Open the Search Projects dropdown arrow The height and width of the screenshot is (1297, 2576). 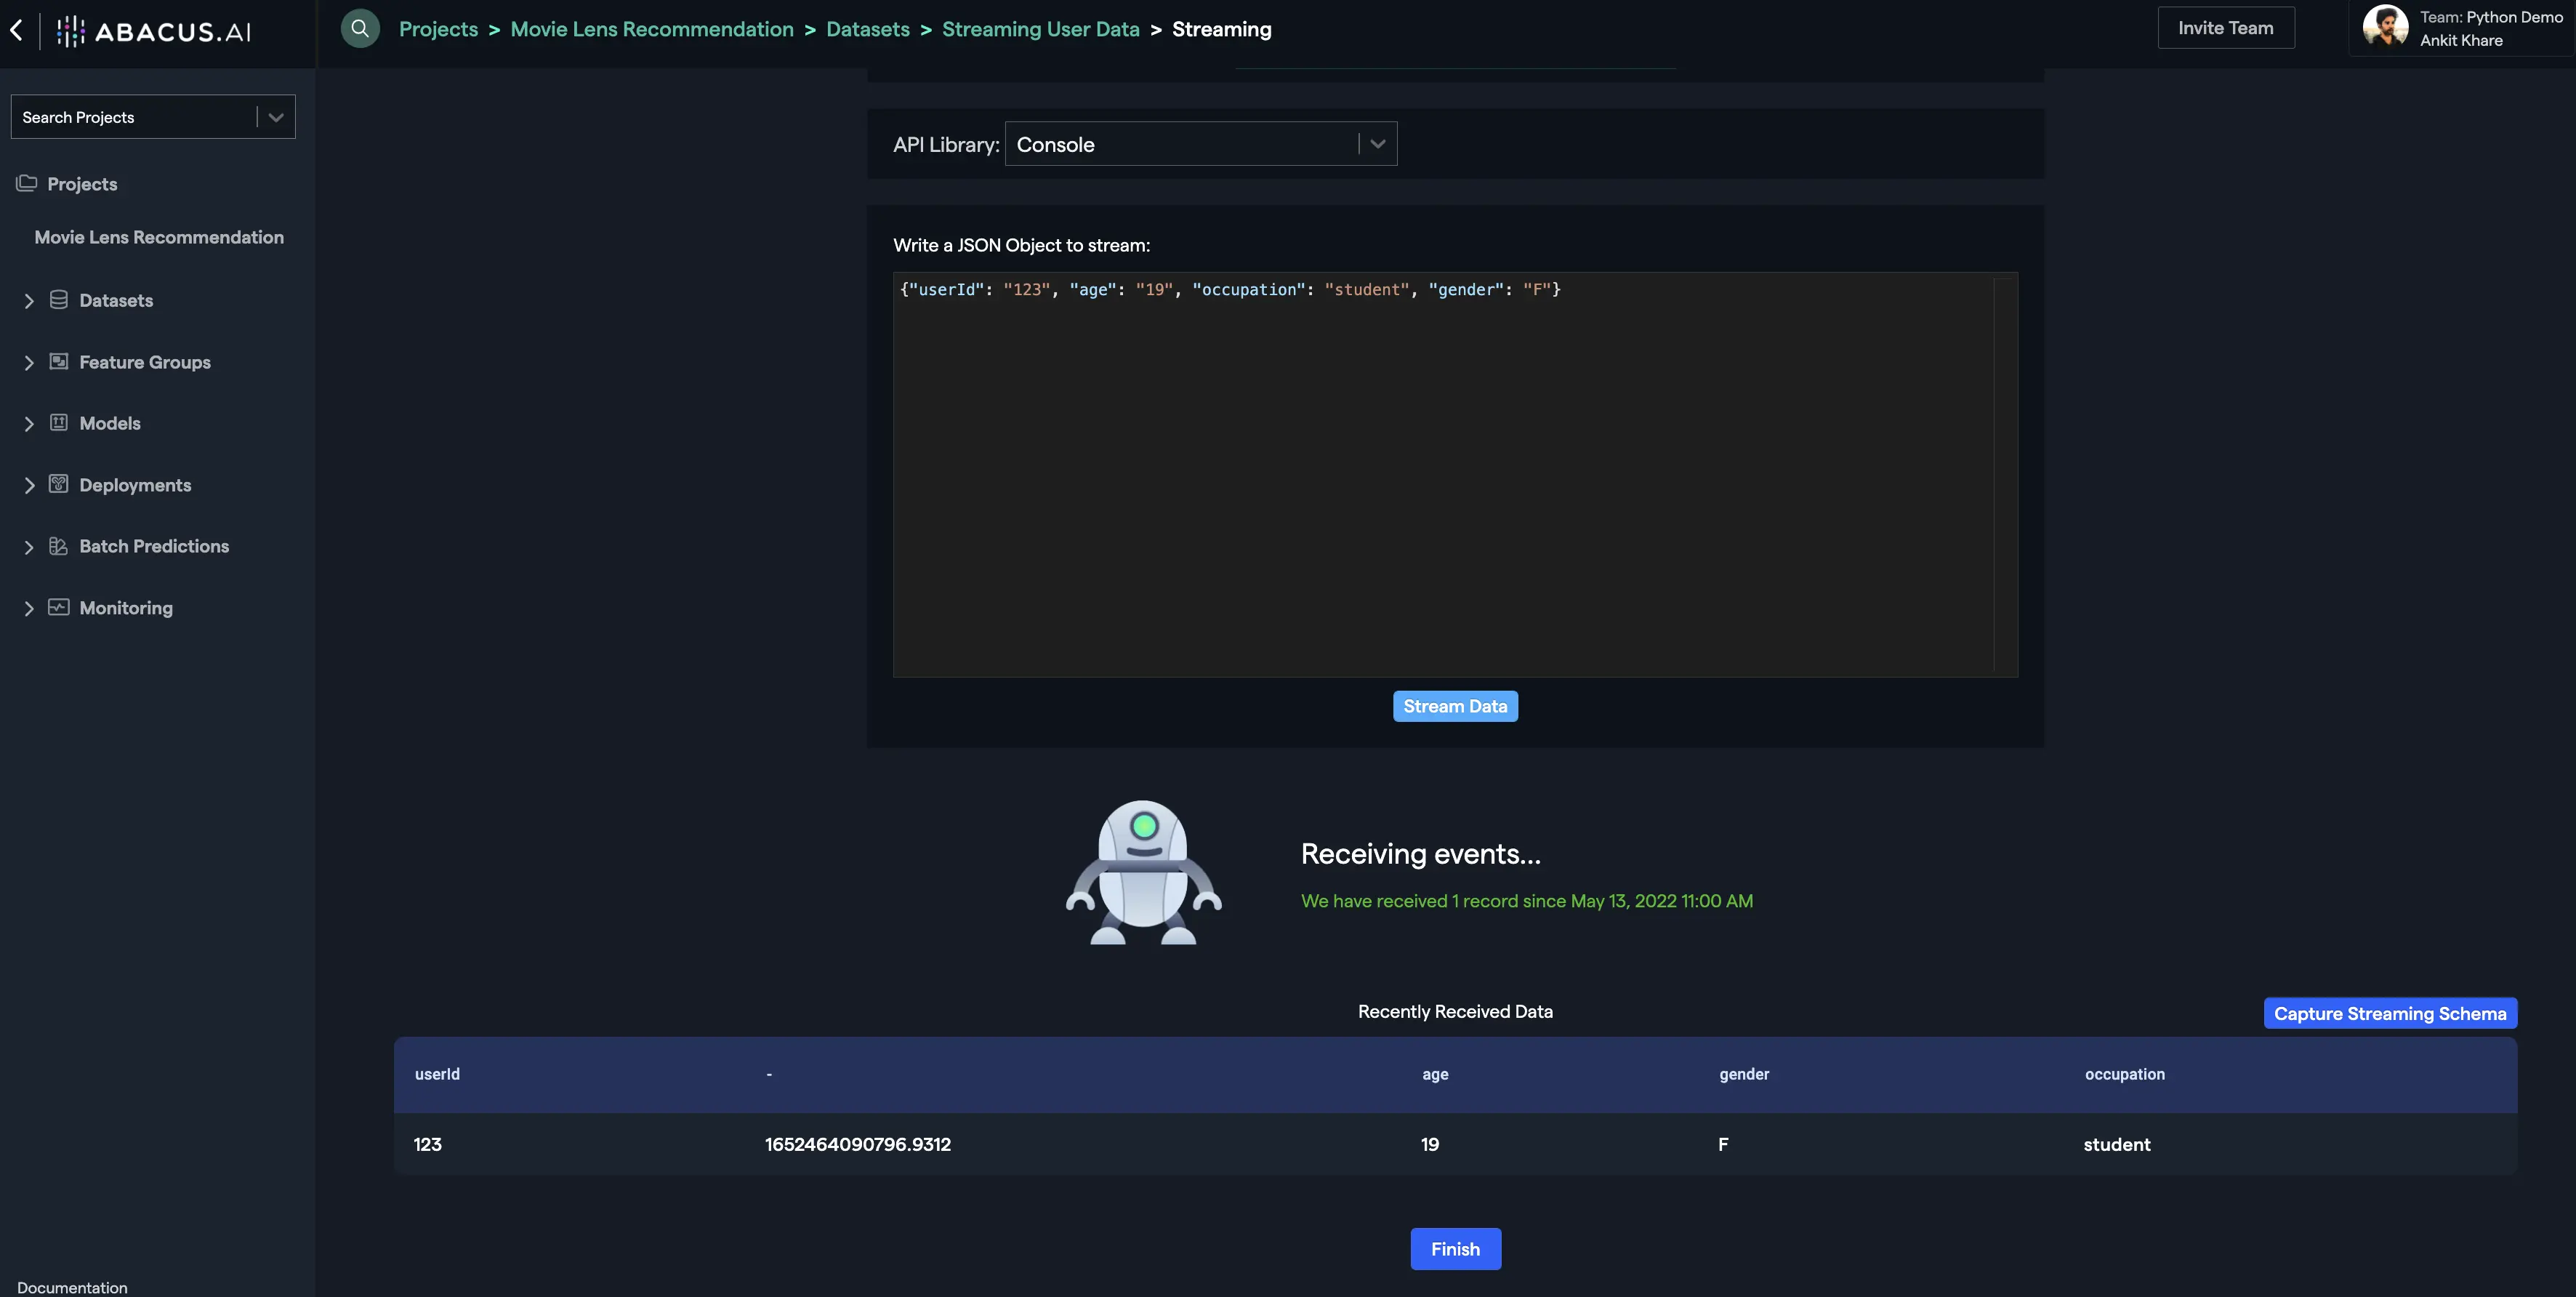point(276,116)
